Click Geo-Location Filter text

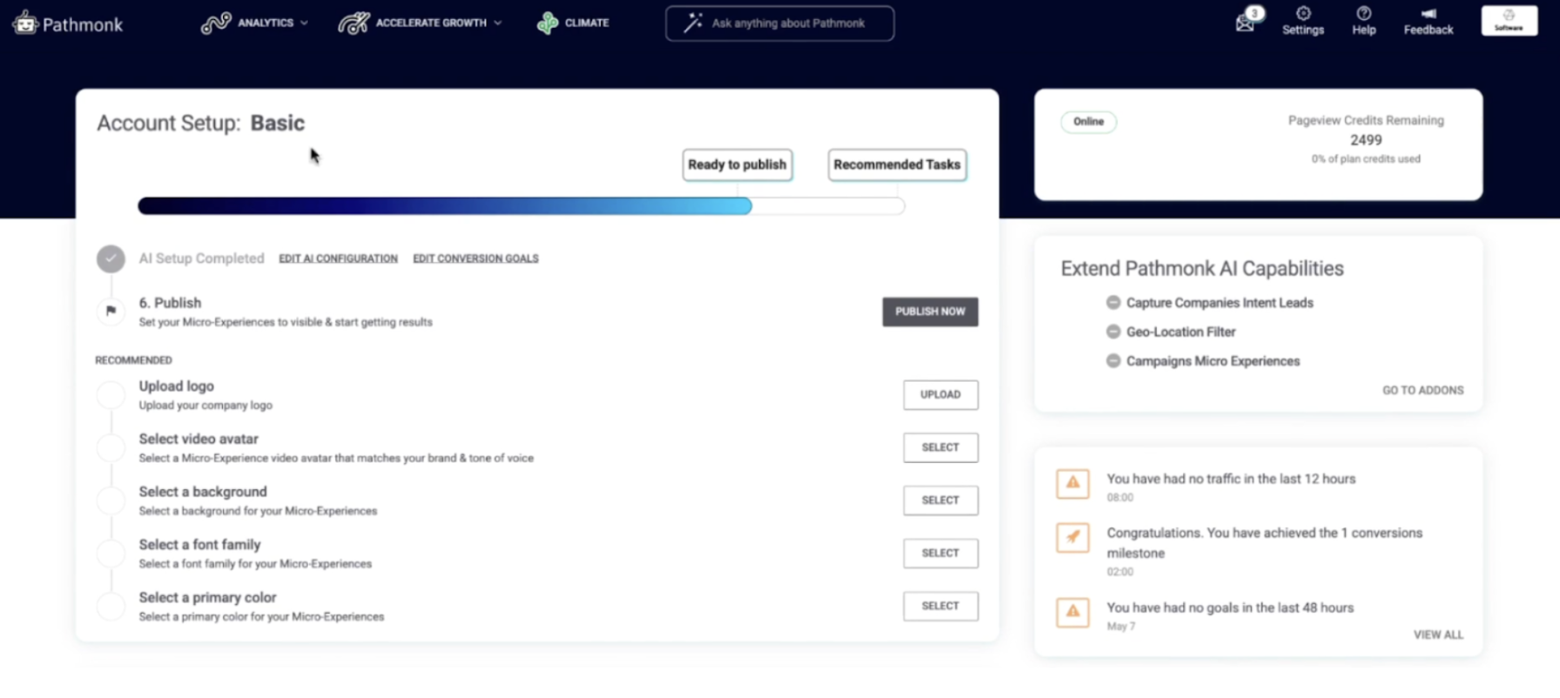click(x=1180, y=332)
